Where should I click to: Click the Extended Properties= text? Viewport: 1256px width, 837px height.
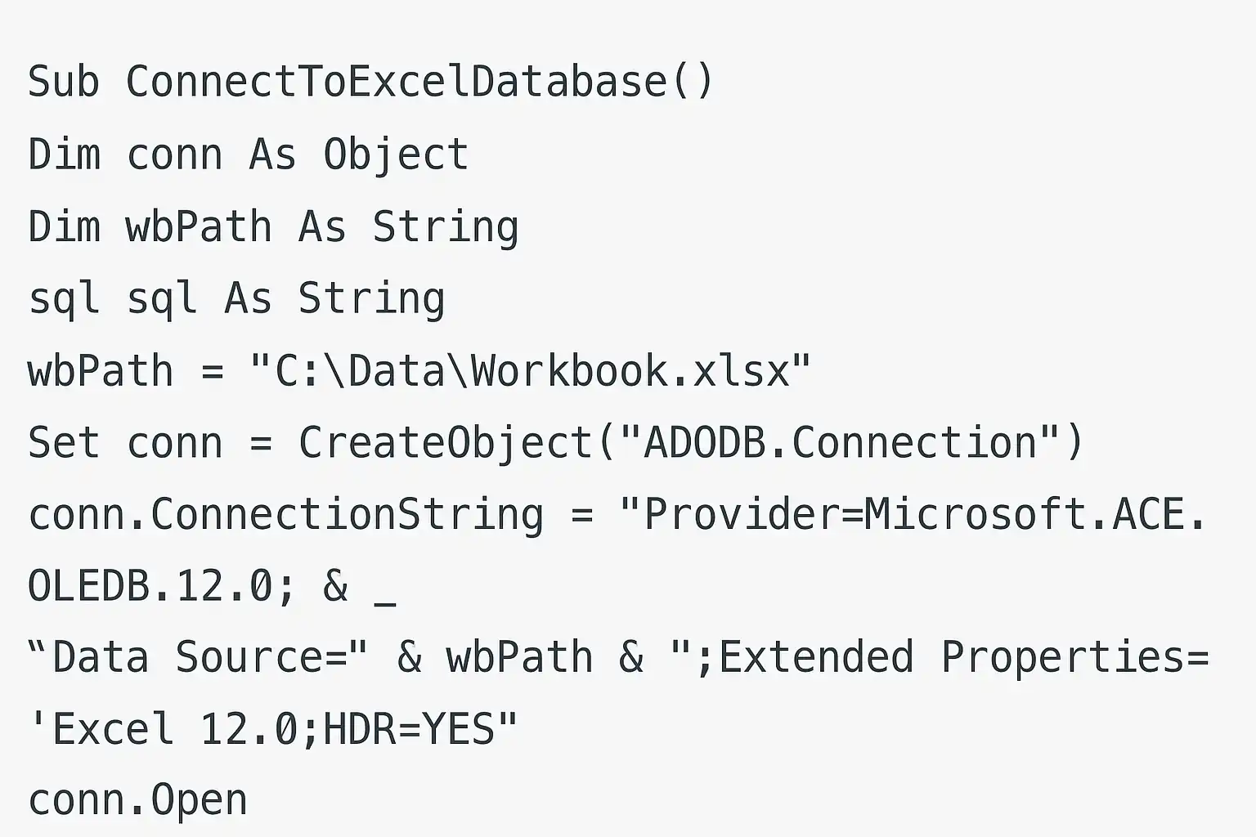[x=963, y=657]
